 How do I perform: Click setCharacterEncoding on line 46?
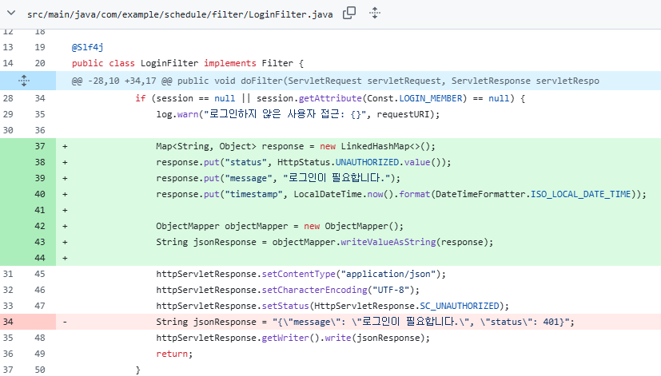(x=314, y=291)
